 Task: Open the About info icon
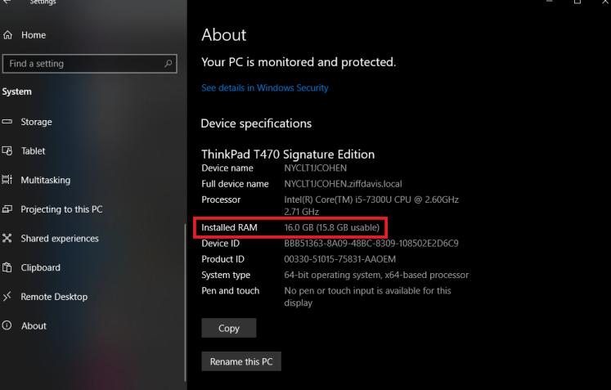(7, 325)
